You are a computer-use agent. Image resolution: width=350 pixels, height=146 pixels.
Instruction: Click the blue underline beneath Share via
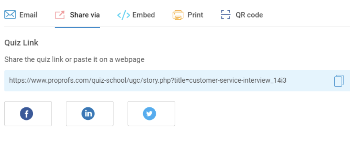tap(77, 27)
